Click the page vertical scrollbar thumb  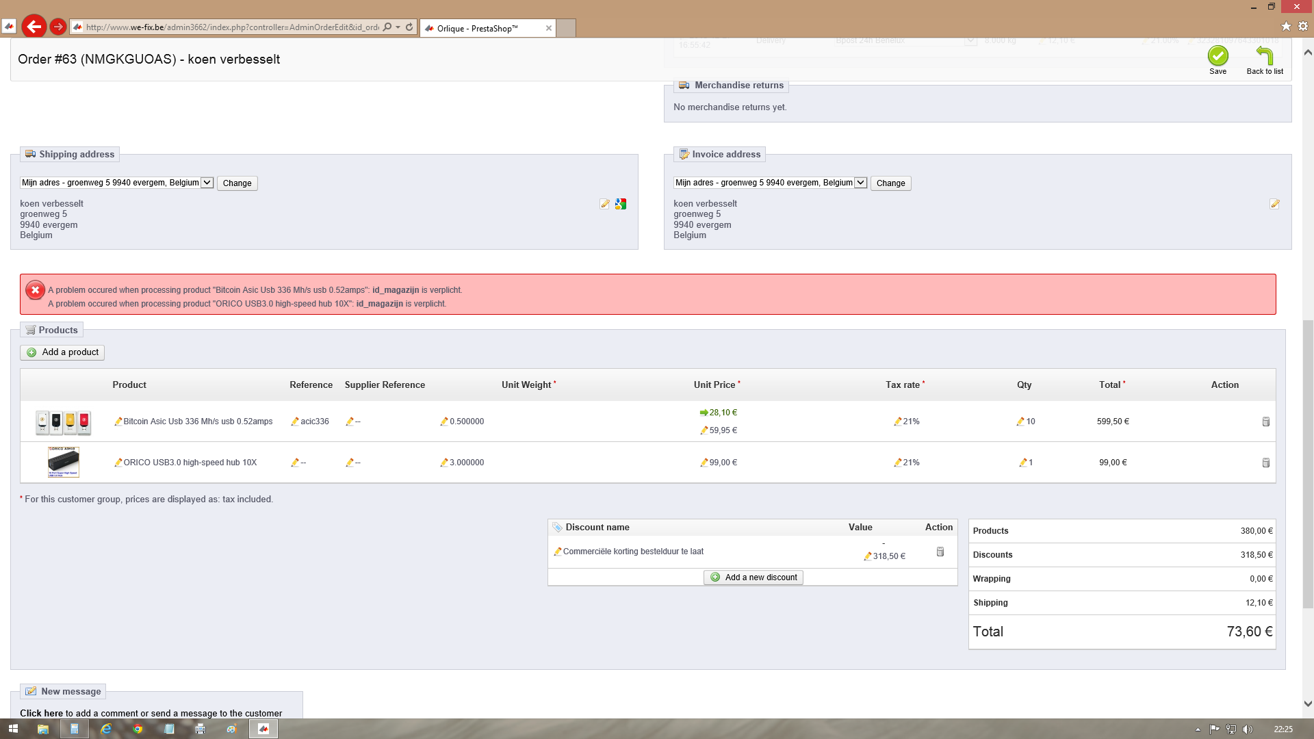1308,465
